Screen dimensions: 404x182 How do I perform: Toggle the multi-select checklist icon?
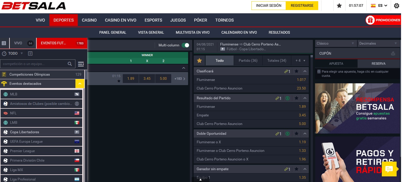30,53
